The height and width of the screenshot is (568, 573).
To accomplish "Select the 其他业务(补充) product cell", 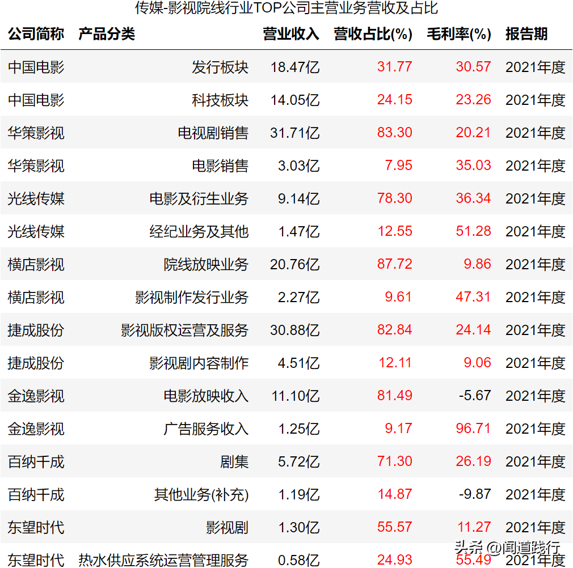I will (x=201, y=495).
